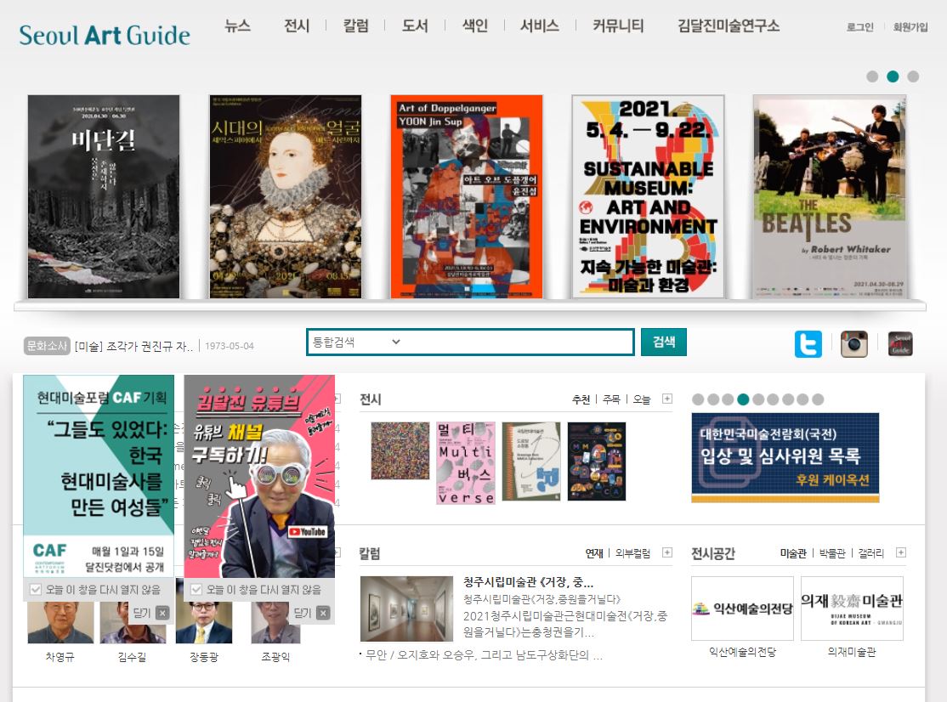Open the 의재미술관 venue logo
Viewport: 947px width, 702px height.
[x=852, y=608]
